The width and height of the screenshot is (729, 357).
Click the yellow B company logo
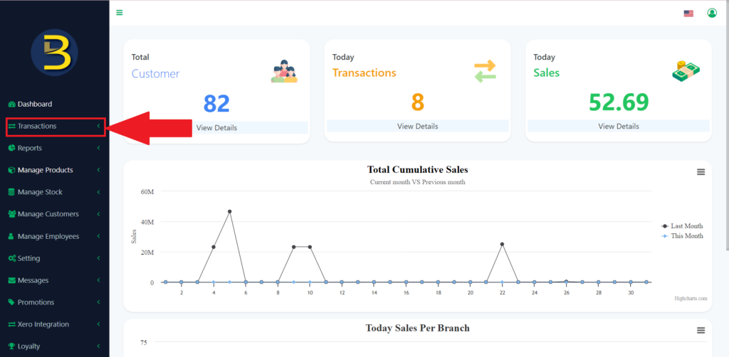tap(55, 53)
